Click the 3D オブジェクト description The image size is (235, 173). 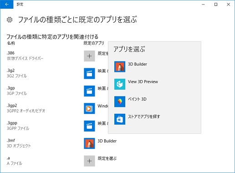click(x=19, y=146)
